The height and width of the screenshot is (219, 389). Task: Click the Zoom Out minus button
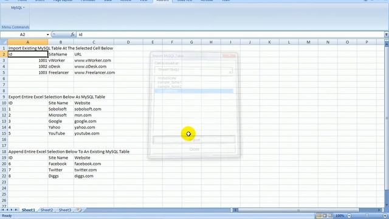(x=349, y=216)
